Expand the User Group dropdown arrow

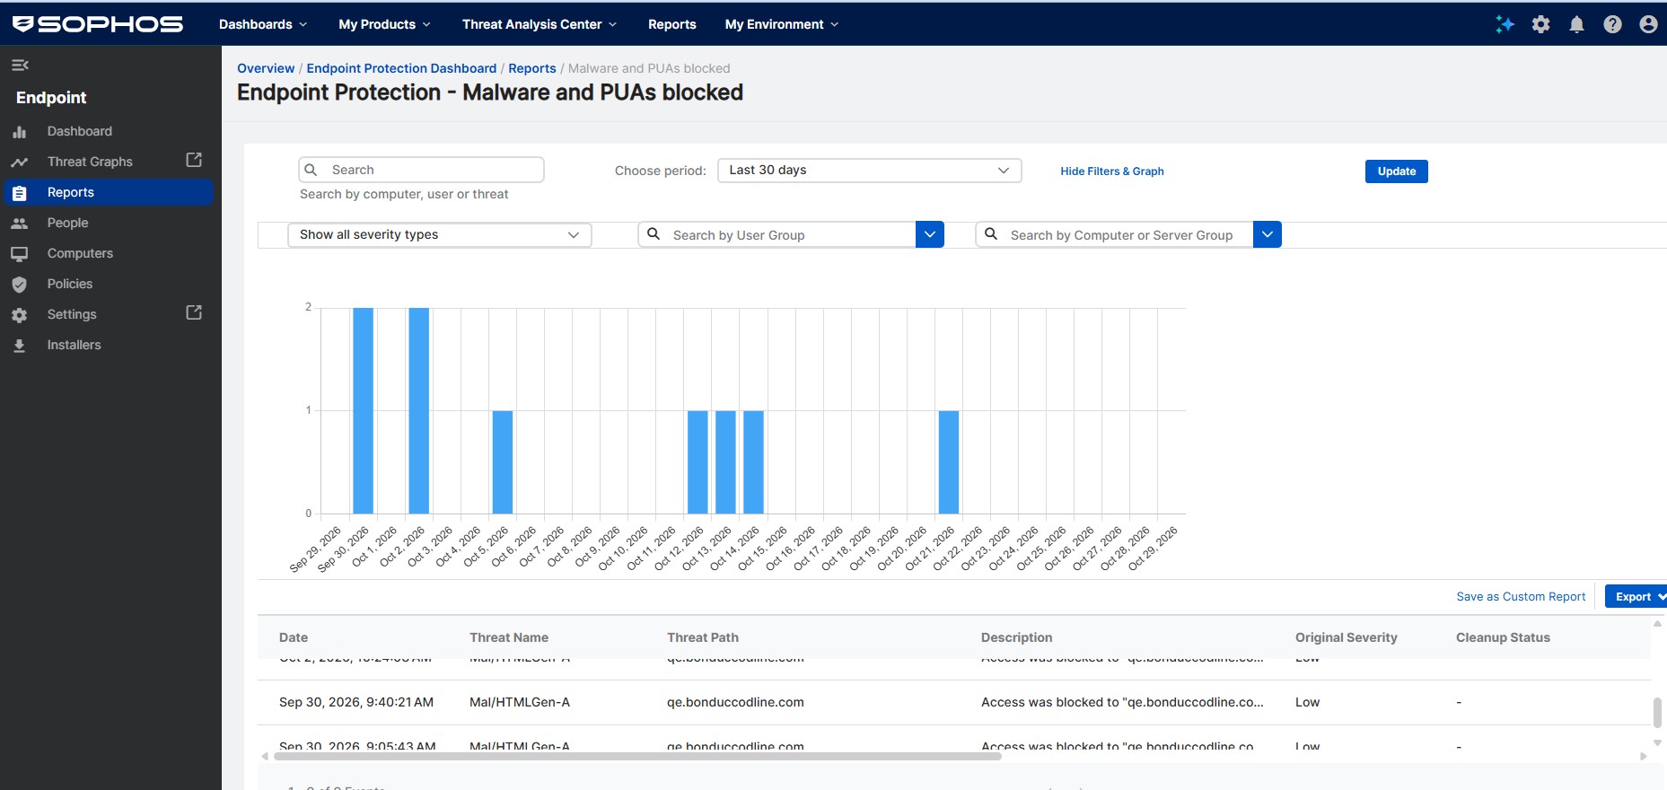[x=929, y=235]
